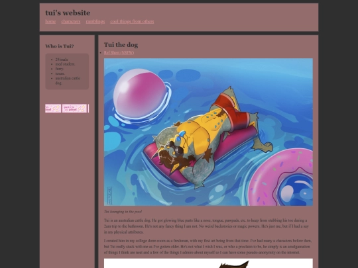Screen dimensions: 358x268
Task: Select the 'Tui the dog' heading
Action: [x=121, y=45]
